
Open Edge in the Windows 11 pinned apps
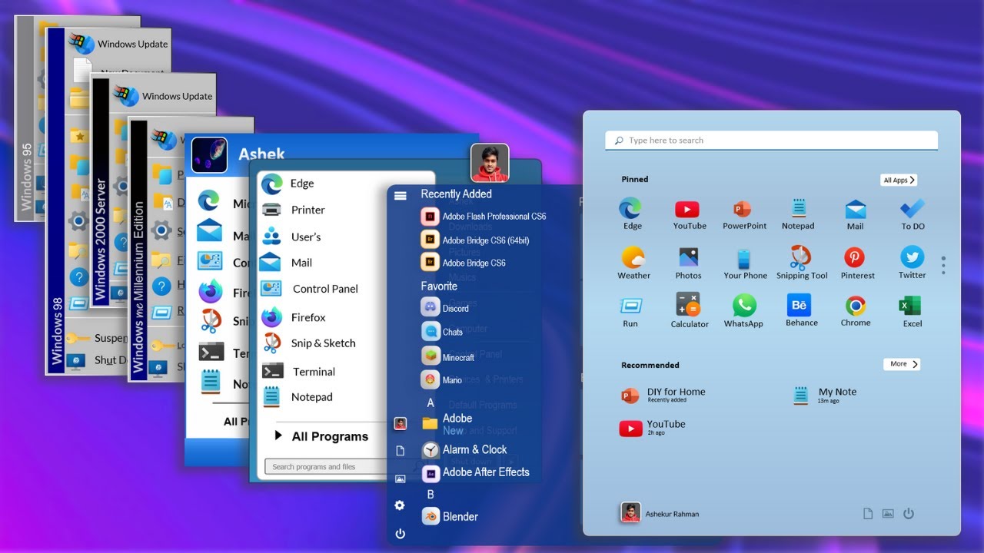tap(631, 214)
